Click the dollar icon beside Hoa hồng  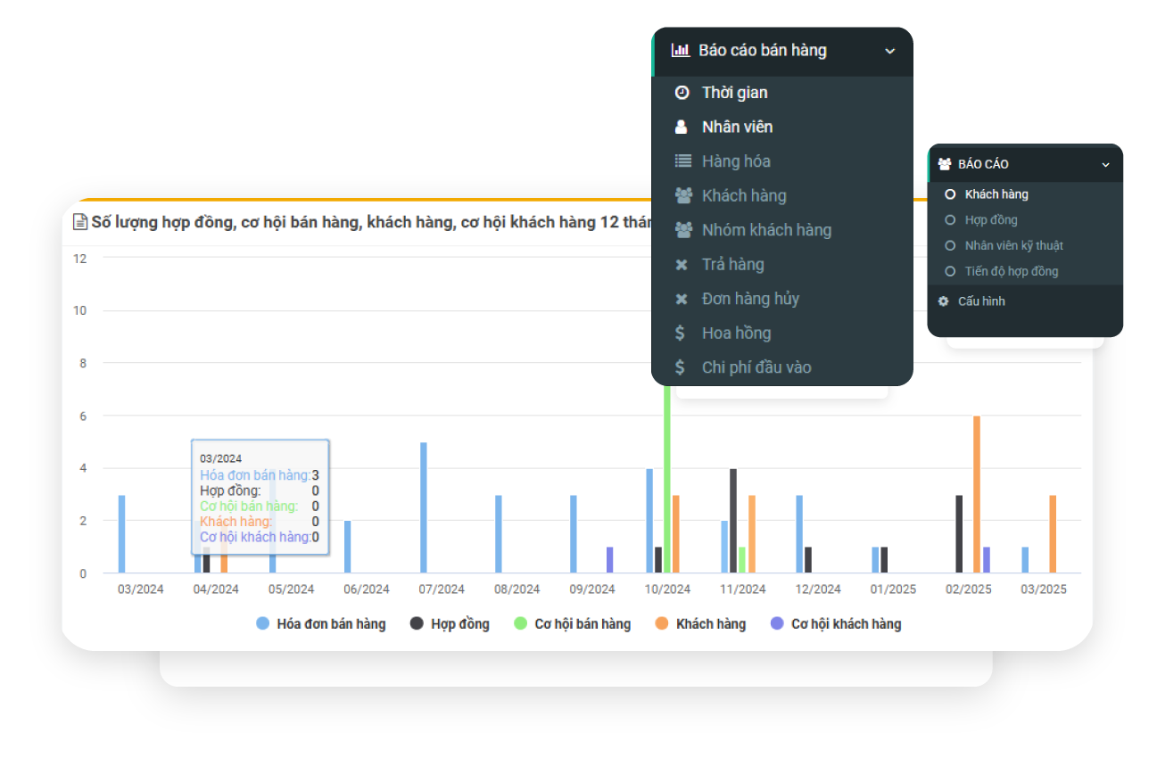tap(681, 334)
